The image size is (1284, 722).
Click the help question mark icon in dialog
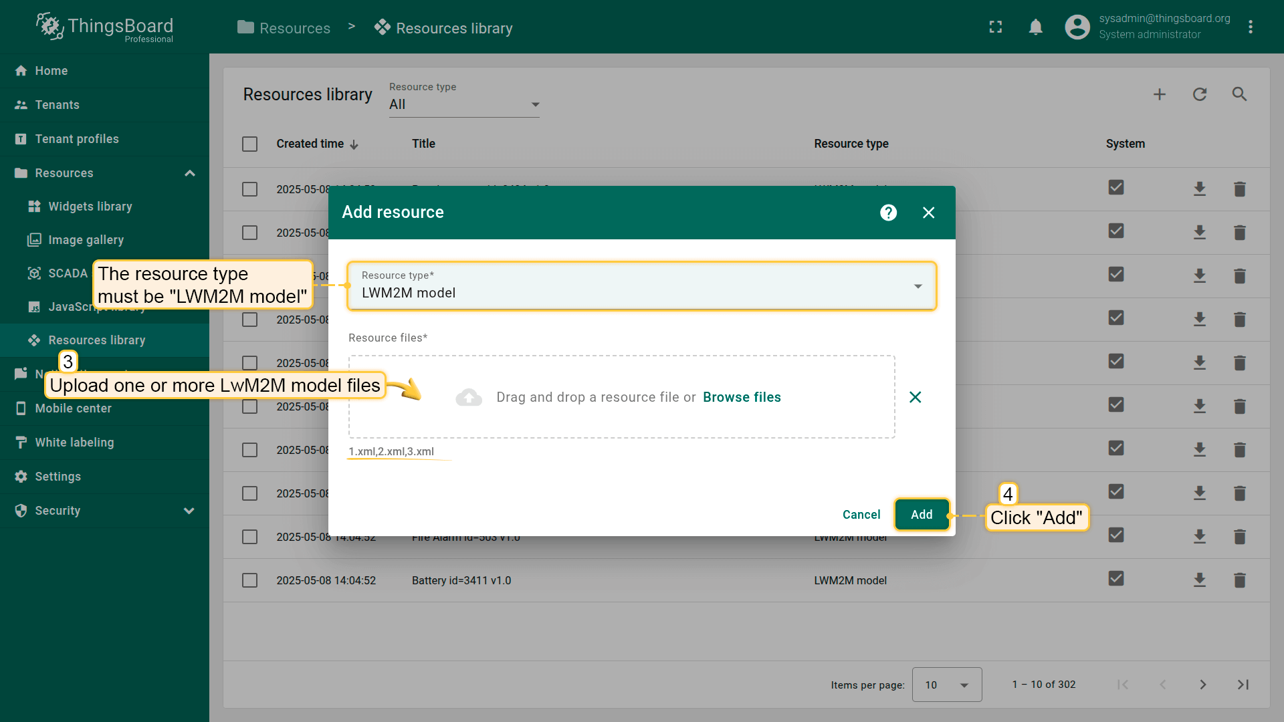point(888,213)
